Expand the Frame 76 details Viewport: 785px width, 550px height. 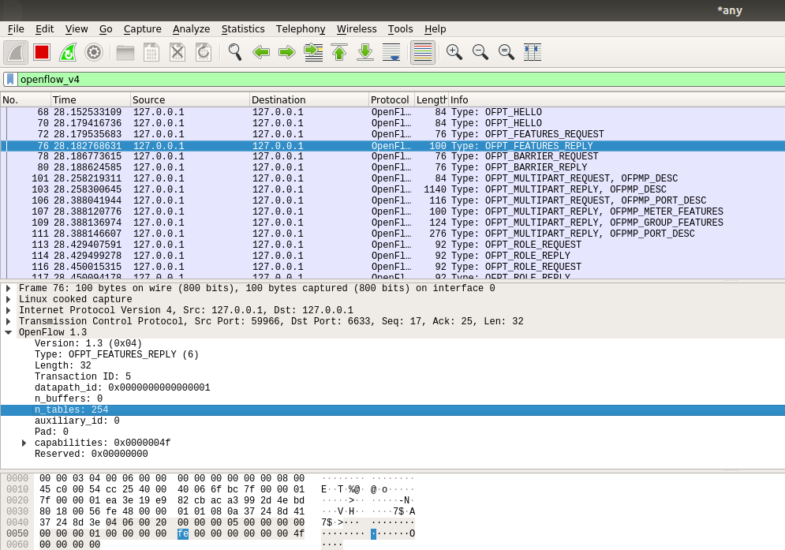(9, 289)
